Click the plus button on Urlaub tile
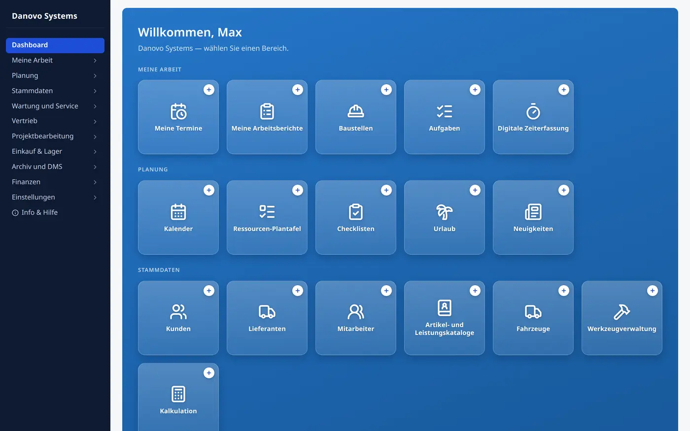The width and height of the screenshot is (690, 431). pyautogui.click(x=475, y=190)
